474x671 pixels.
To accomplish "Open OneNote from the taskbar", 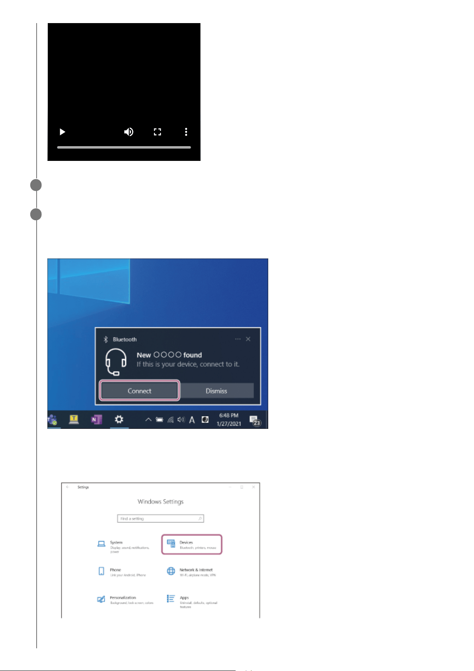I will click(96, 420).
